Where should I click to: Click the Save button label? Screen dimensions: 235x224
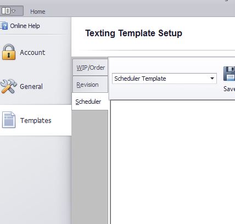point(229,89)
